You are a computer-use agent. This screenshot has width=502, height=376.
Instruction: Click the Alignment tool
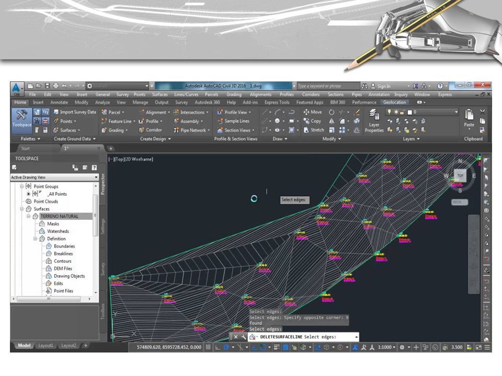[153, 112]
